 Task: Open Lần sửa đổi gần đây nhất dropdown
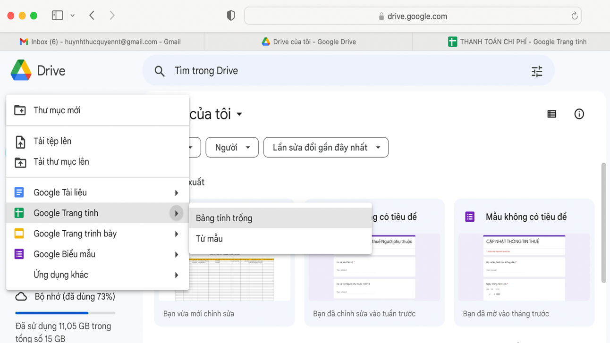tap(326, 148)
